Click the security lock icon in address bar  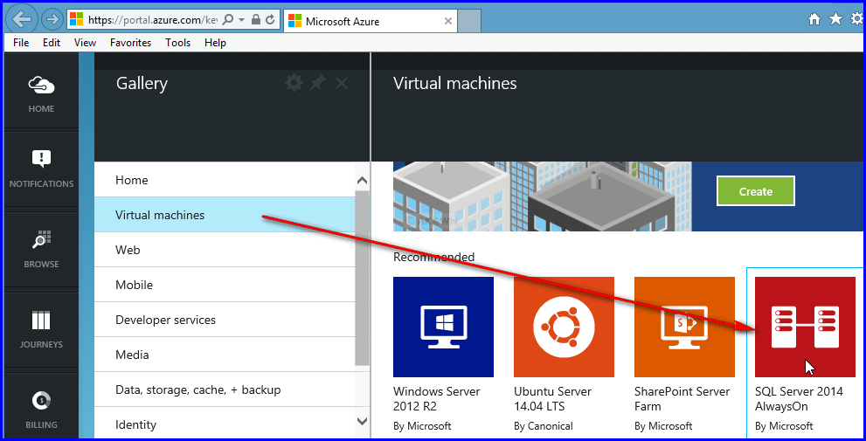click(x=256, y=20)
